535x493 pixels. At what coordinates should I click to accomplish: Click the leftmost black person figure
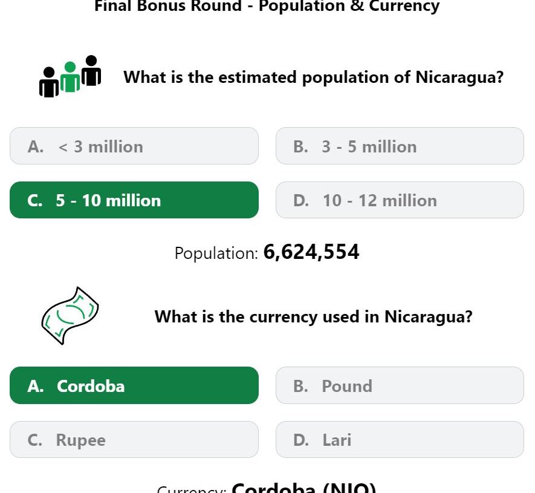pos(49,83)
